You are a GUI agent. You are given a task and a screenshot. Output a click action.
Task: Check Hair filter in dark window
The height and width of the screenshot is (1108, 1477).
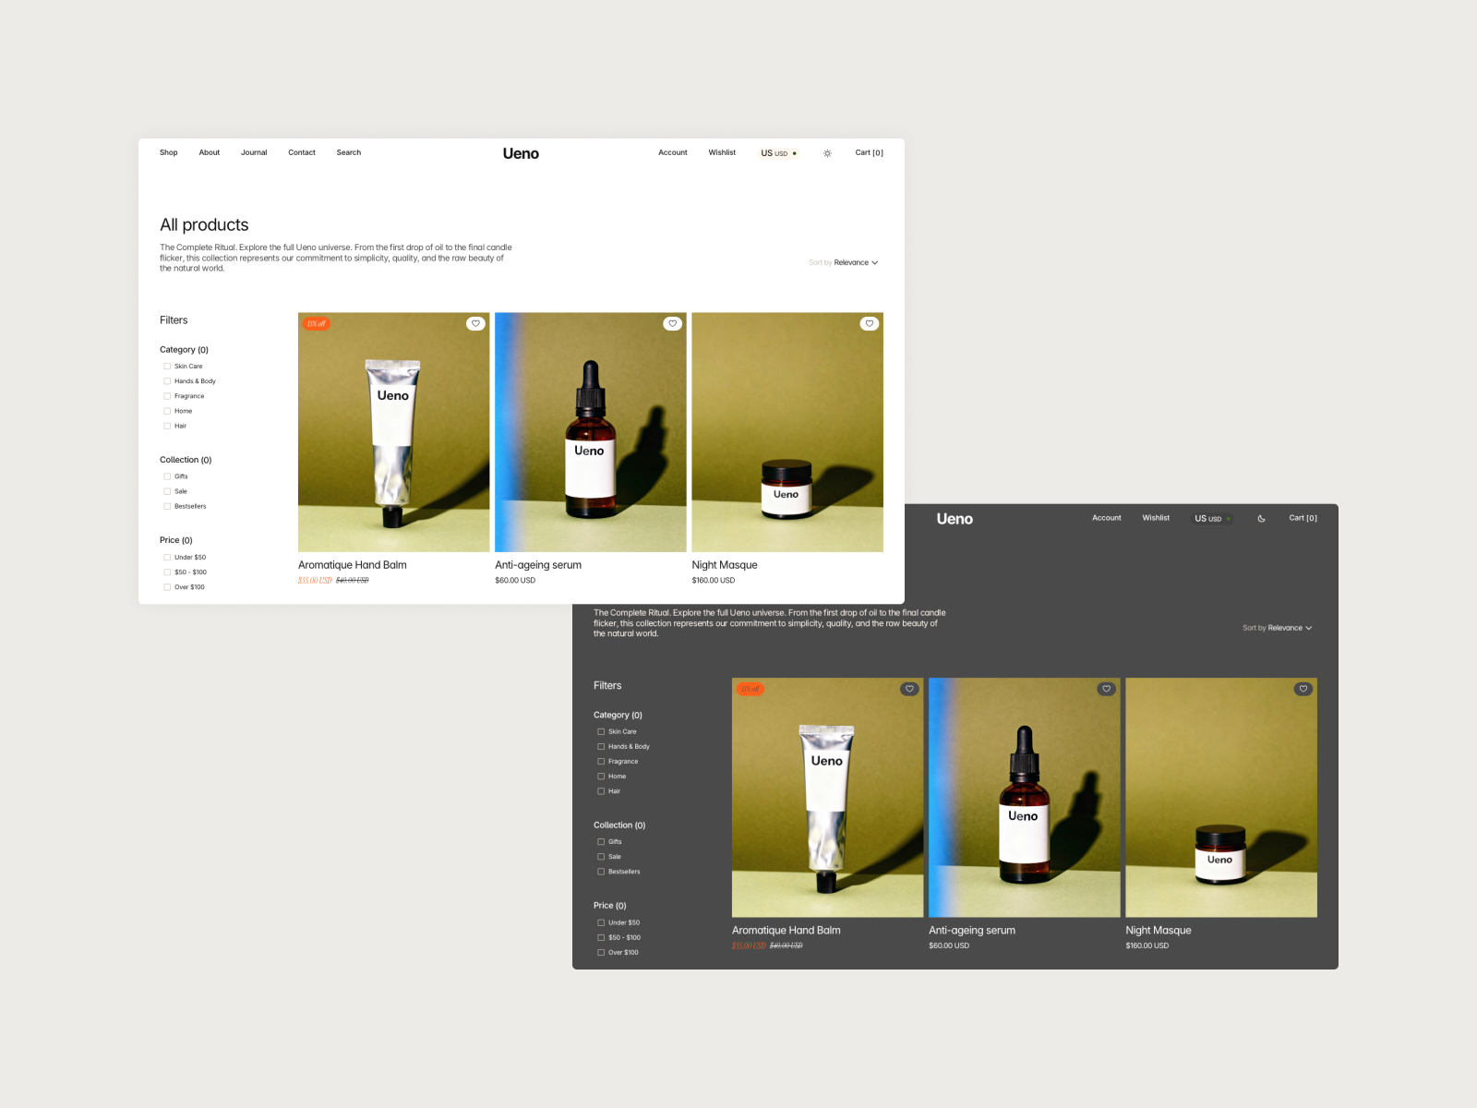[x=601, y=791]
